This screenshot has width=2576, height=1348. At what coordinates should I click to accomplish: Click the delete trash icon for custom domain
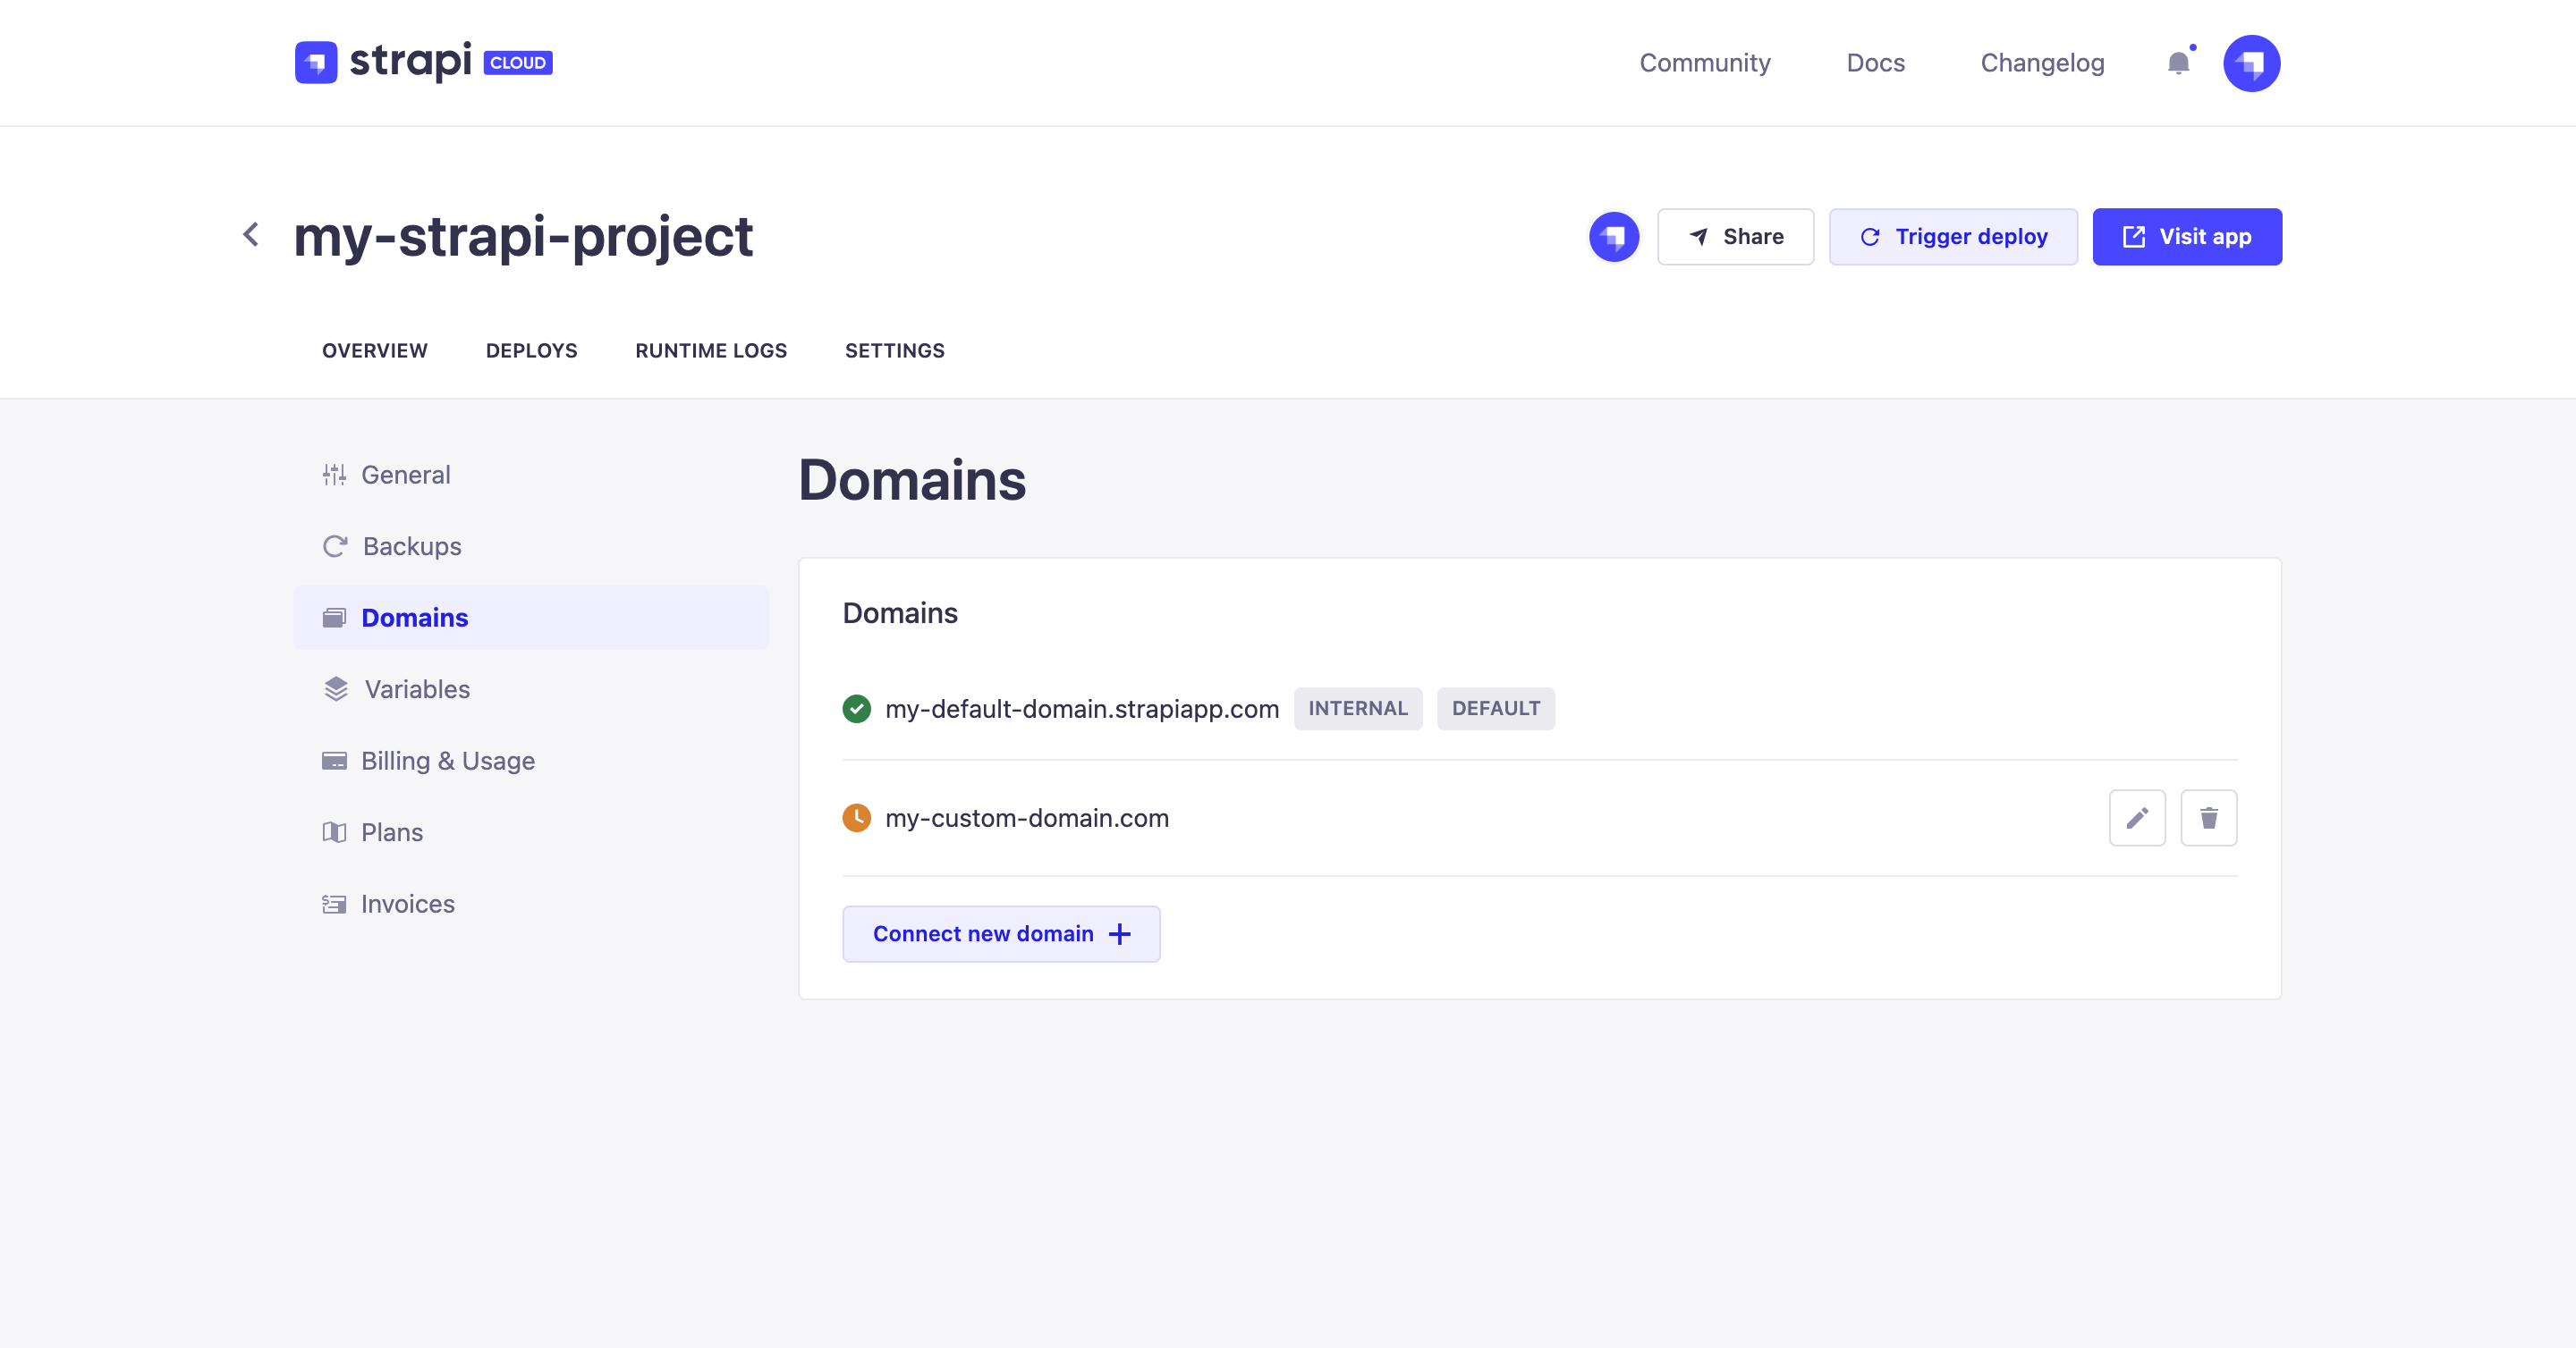[x=2208, y=817]
